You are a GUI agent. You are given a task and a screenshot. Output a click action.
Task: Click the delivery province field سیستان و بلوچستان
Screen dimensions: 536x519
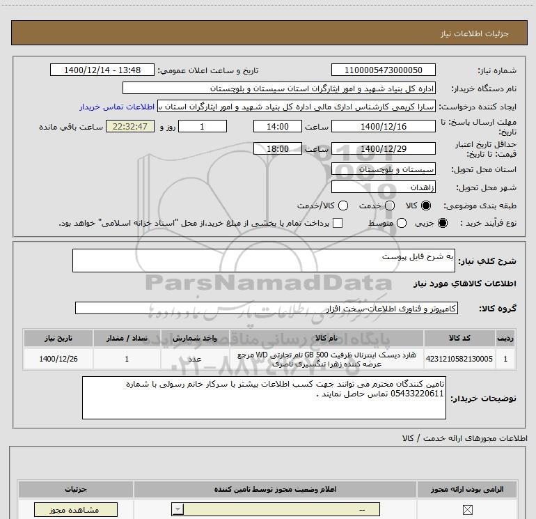point(383,169)
